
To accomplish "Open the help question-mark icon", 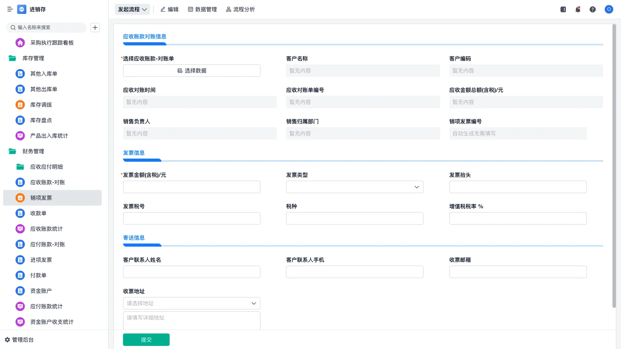I will coord(593,9).
